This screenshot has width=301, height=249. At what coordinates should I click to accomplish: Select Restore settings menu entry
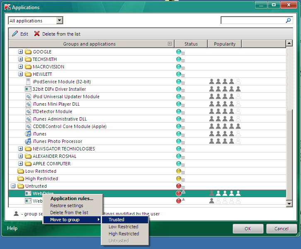coord(67,205)
